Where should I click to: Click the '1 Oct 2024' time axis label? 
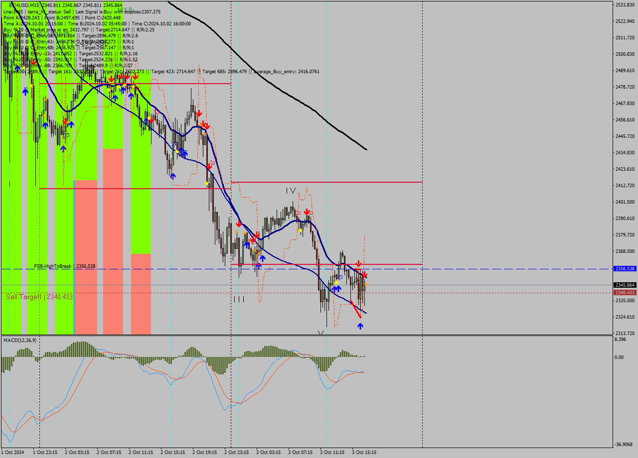click(12, 453)
